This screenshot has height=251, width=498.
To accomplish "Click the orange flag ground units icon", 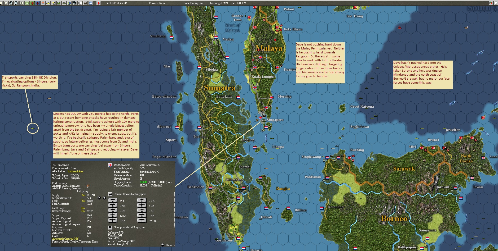I will pos(43,3).
